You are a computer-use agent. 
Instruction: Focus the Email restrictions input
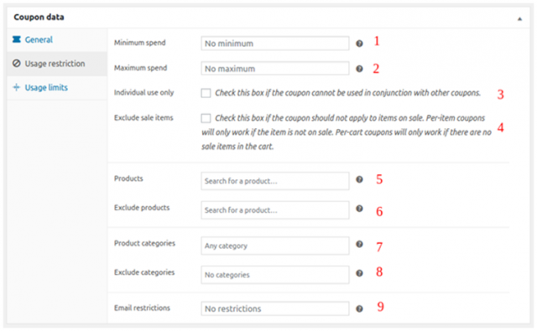275,308
